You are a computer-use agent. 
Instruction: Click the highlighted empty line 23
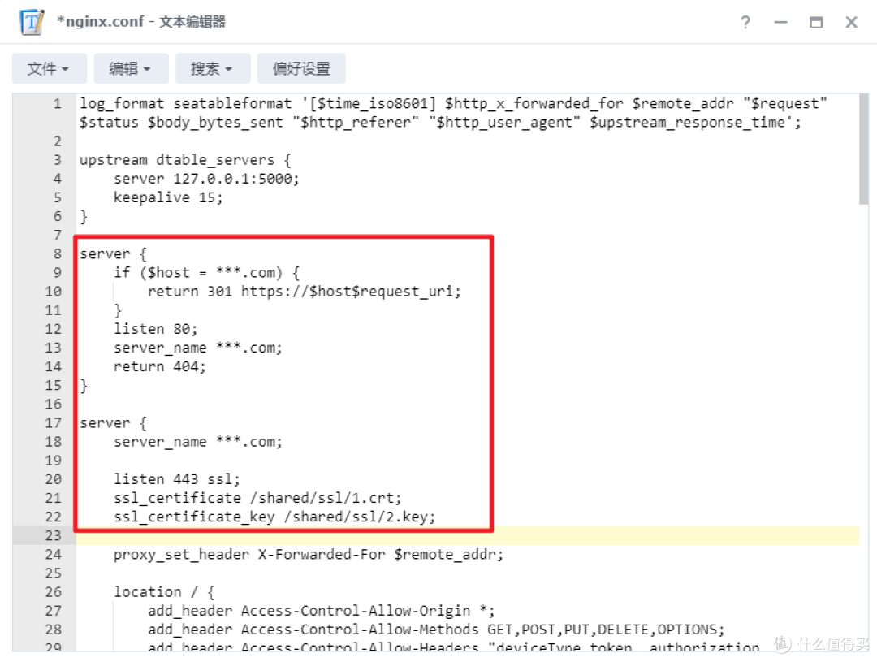click(325, 535)
